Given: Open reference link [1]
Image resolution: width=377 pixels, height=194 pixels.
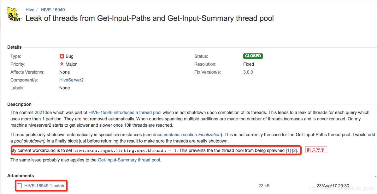Looking at the screenshot, I should pyautogui.click(x=288, y=150).
